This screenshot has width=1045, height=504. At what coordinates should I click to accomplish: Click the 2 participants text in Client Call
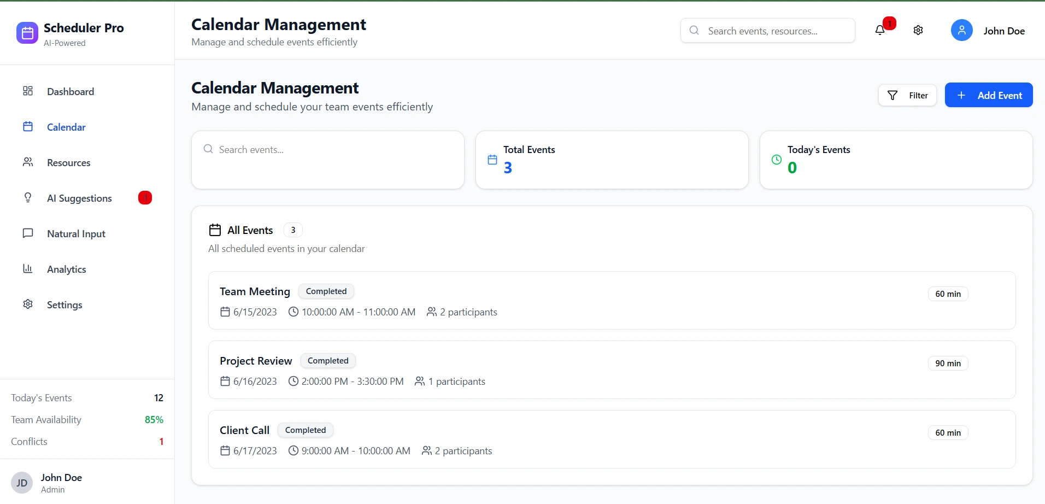point(463,451)
